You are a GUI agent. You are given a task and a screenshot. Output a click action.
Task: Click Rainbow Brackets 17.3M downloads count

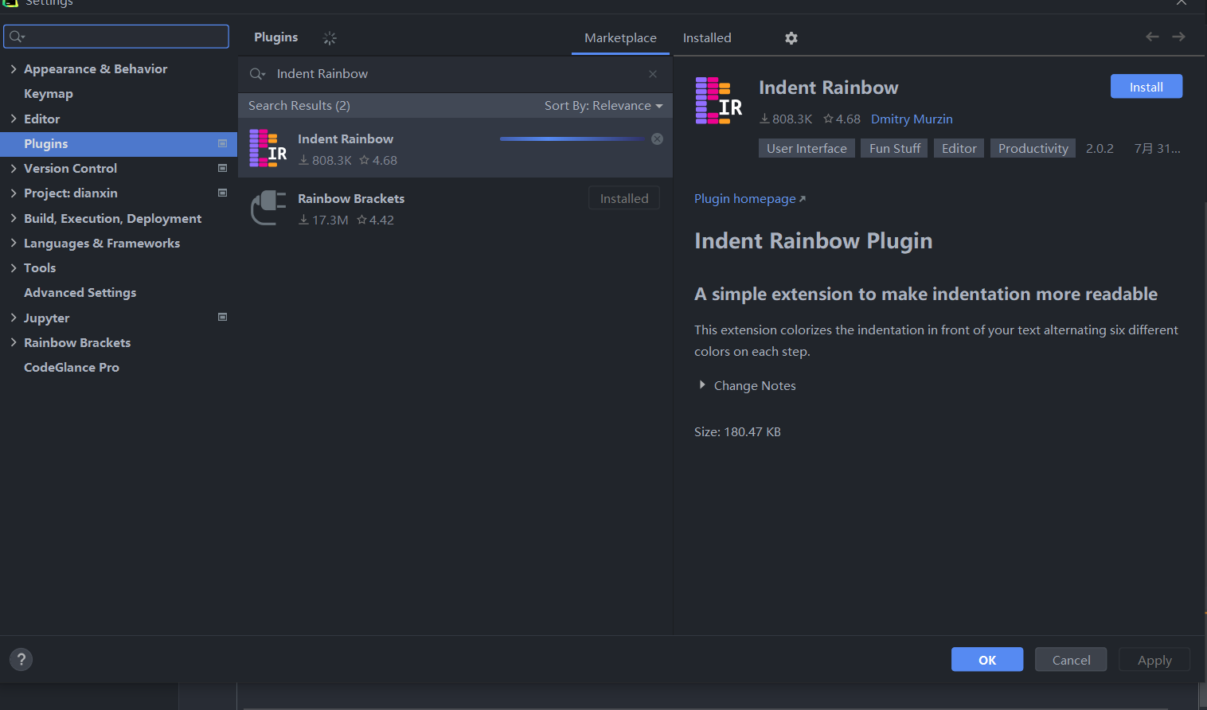pos(323,220)
